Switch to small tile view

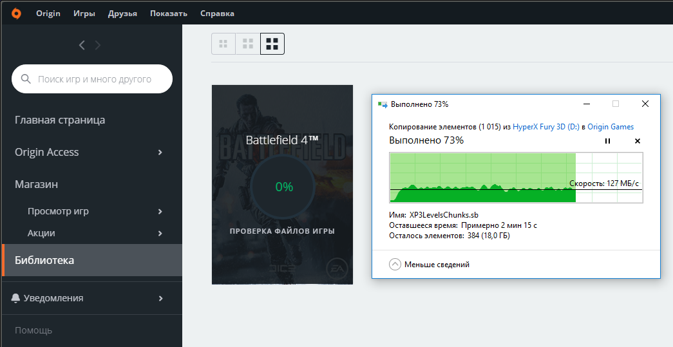coord(223,44)
